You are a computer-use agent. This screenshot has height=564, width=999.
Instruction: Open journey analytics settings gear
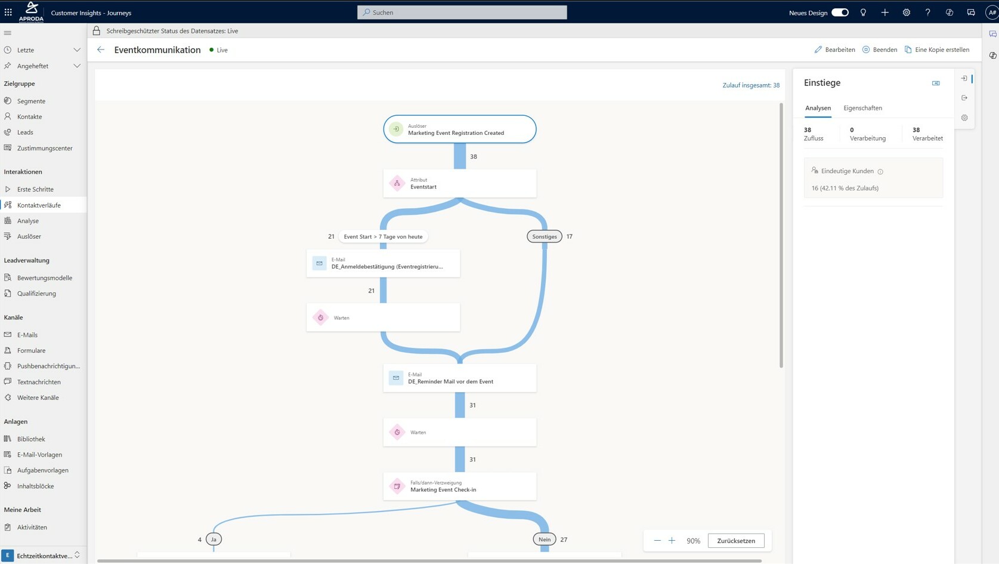pos(964,118)
